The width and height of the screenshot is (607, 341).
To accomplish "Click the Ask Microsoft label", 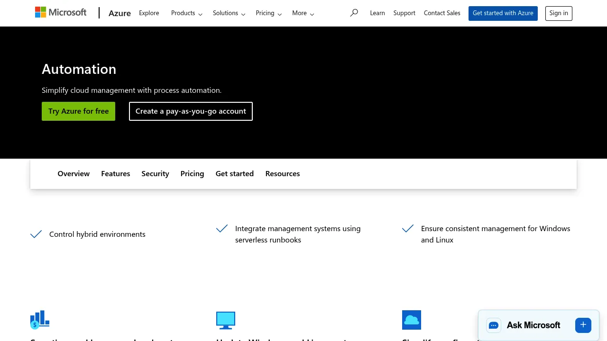I will (533, 325).
